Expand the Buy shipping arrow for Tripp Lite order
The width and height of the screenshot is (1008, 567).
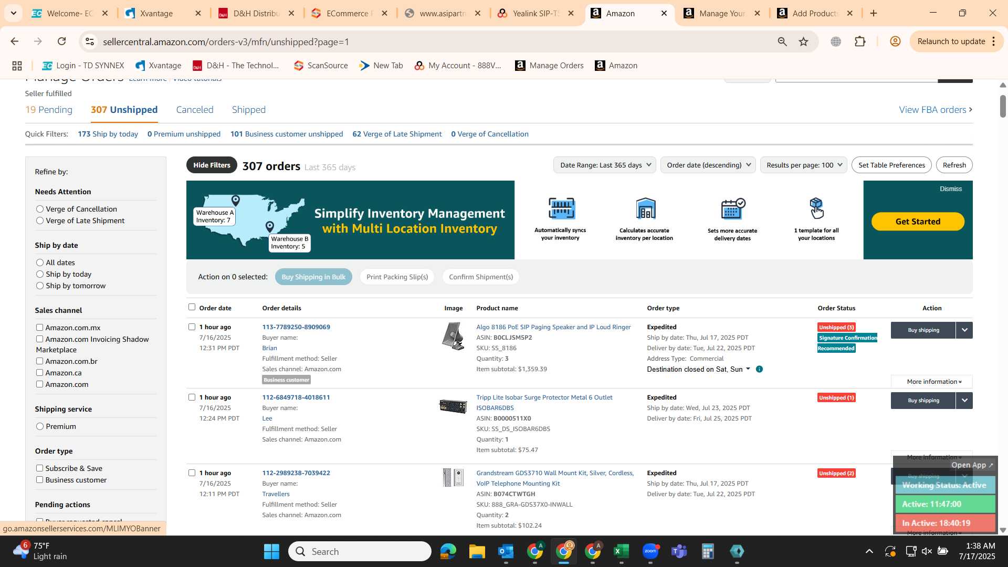[x=964, y=401]
